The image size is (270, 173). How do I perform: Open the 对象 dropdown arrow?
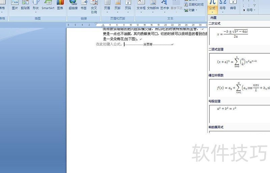196,10
